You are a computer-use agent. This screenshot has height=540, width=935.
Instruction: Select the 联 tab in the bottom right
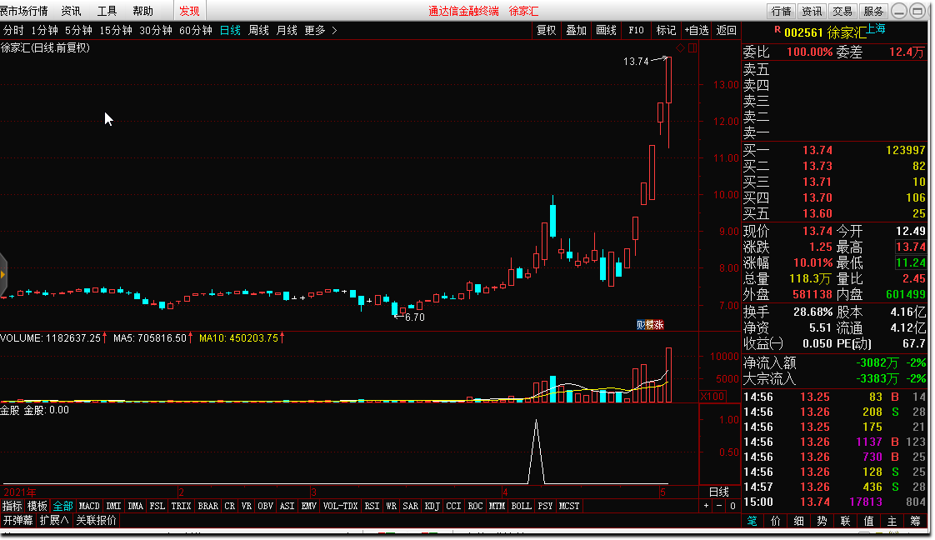[845, 522]
